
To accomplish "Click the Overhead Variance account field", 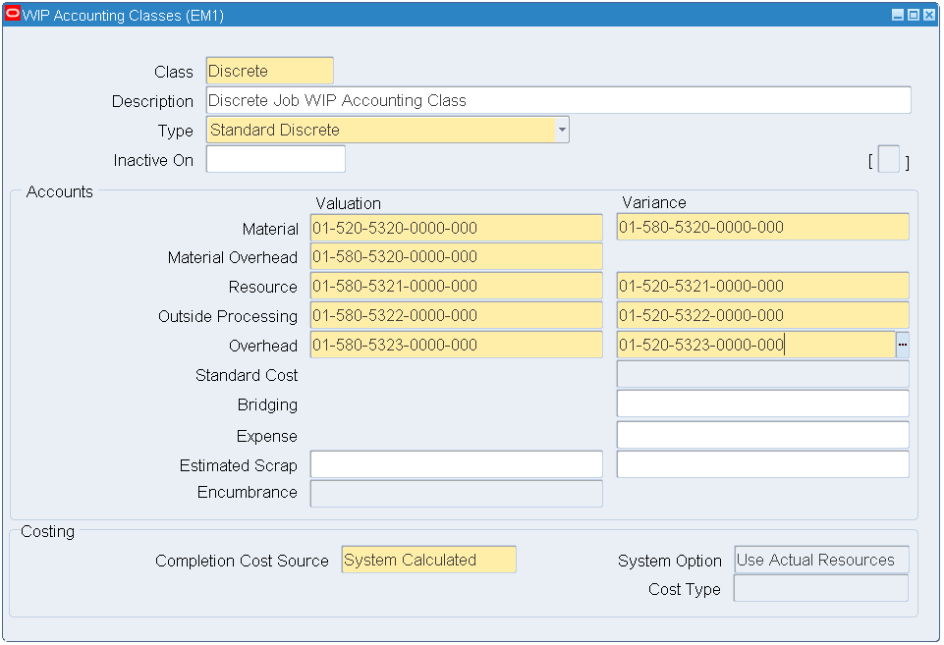I will pyautogui.click(x=756, y=345).
